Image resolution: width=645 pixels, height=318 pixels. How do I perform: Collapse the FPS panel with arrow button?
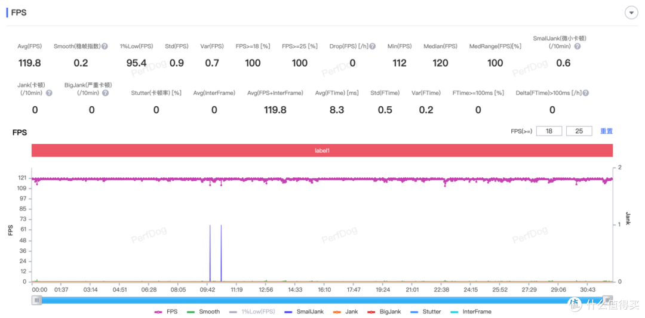(630, 13)
